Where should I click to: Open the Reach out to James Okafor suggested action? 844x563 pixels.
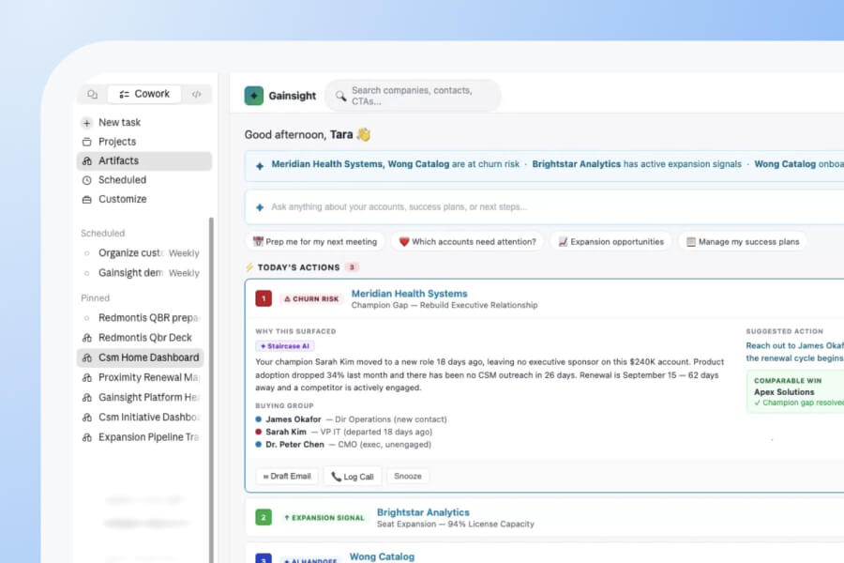tap(794, 352)
